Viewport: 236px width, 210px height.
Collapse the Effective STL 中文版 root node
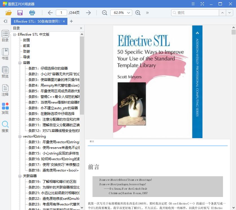coord(14,35)
